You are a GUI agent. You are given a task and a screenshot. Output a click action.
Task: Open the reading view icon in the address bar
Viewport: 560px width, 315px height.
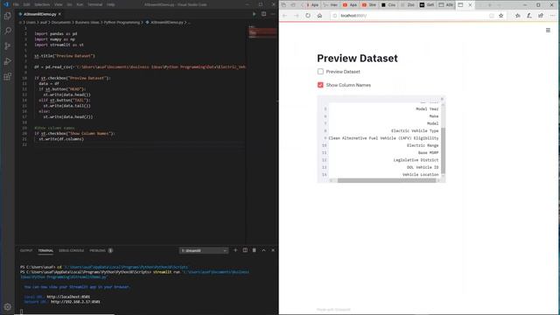(492, 16)
